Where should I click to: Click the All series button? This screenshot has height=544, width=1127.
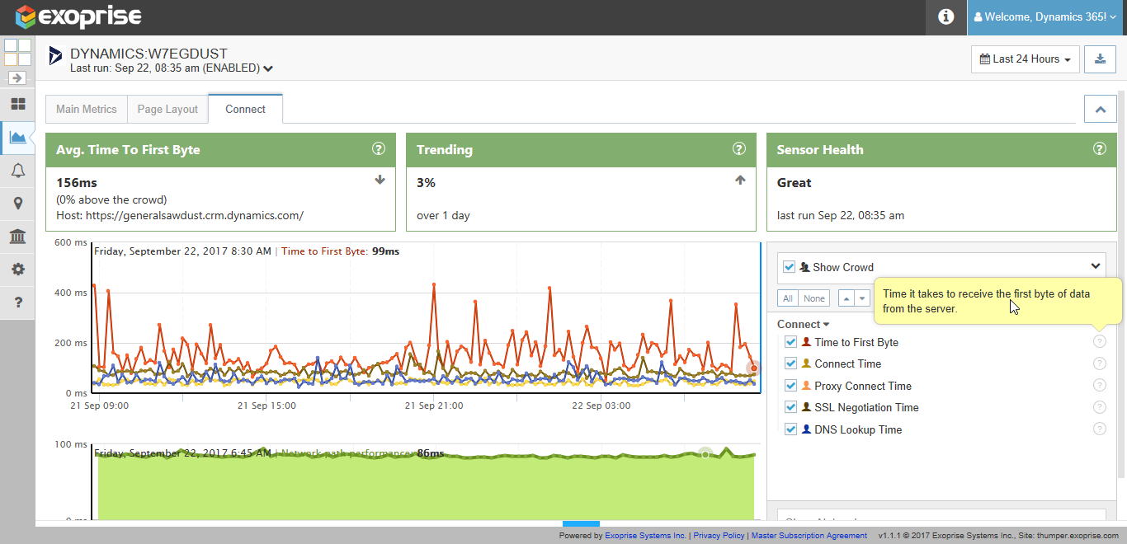(788, 298)
